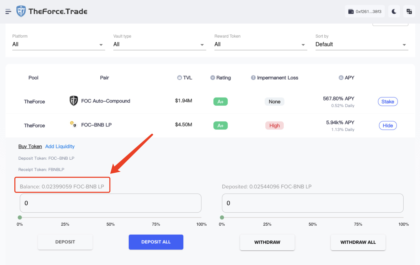Click the 25% mark on deposit slider
The height and width of the screenshot is (265, 420).
tap(65, 224)
